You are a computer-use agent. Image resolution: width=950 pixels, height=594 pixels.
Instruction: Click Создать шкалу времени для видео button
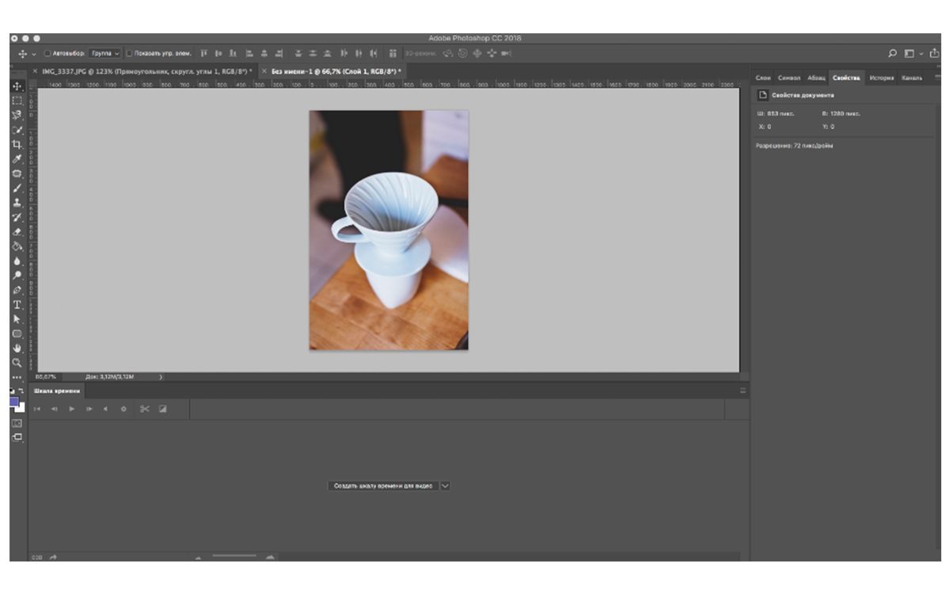click(x=383, y=486)
